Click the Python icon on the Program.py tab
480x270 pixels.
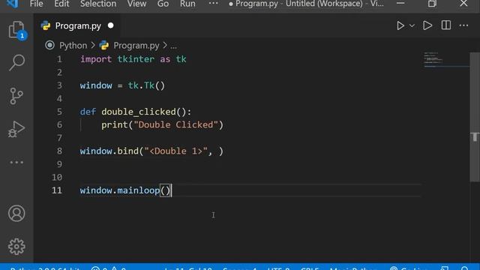point(46,25)
